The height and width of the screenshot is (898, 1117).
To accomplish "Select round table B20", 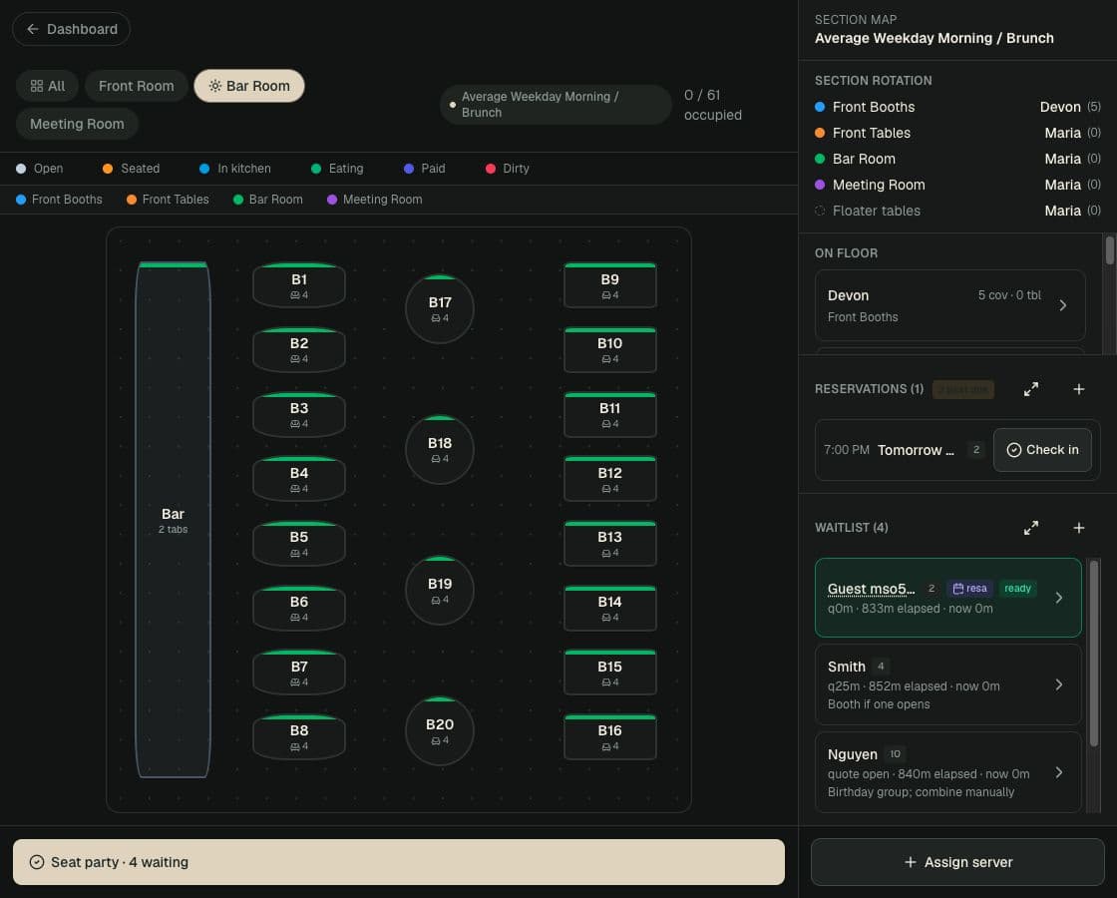I will [x=440, y=730].
